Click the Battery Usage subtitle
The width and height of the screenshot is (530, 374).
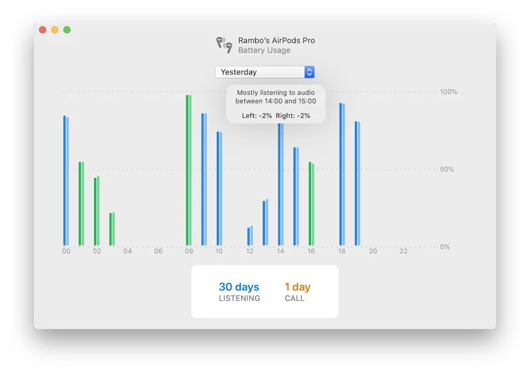(x=264, y=50)
